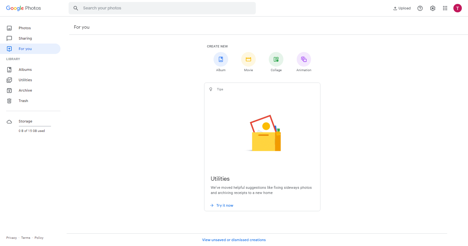Create a new Movie via yellow icon
Image resolution: width=468 pixels, height=246 pixels.
click(x=248, y=59)
